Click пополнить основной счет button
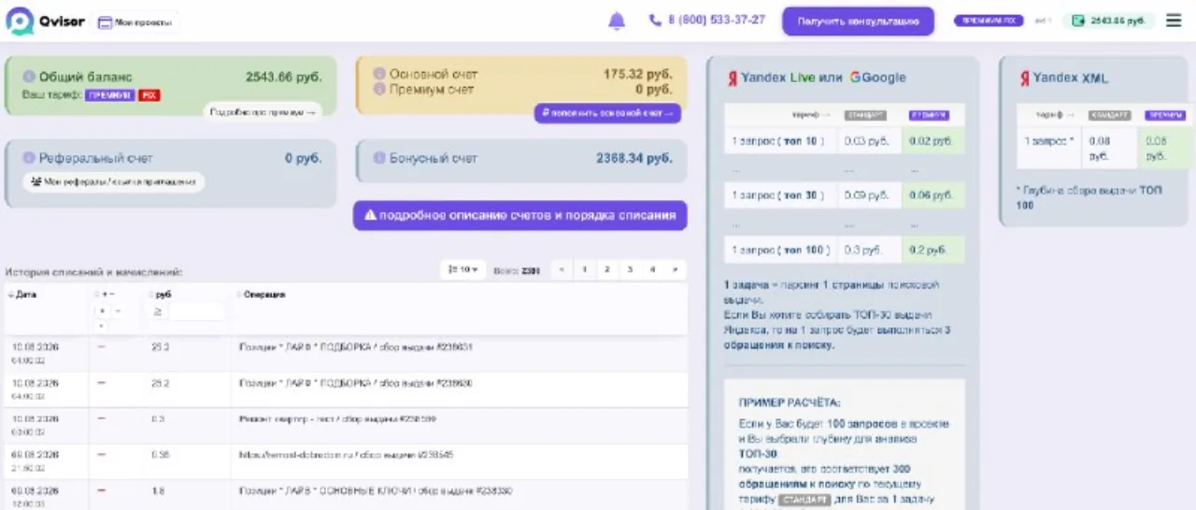The height and width of the screenshot is (510, 1196). point(607,113)
